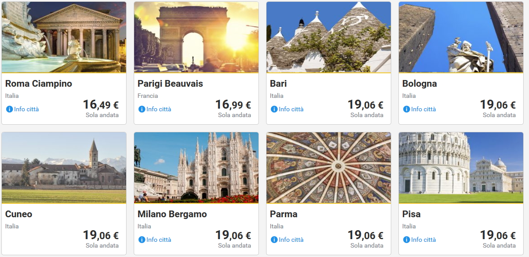Select the Bari trulli rooftops photo
The height and width of the screenshot is (257, 529).
(x=329, y=37)
